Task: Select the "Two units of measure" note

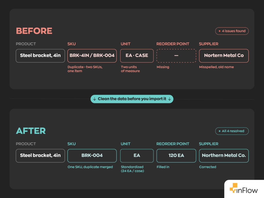Action: 130,69
